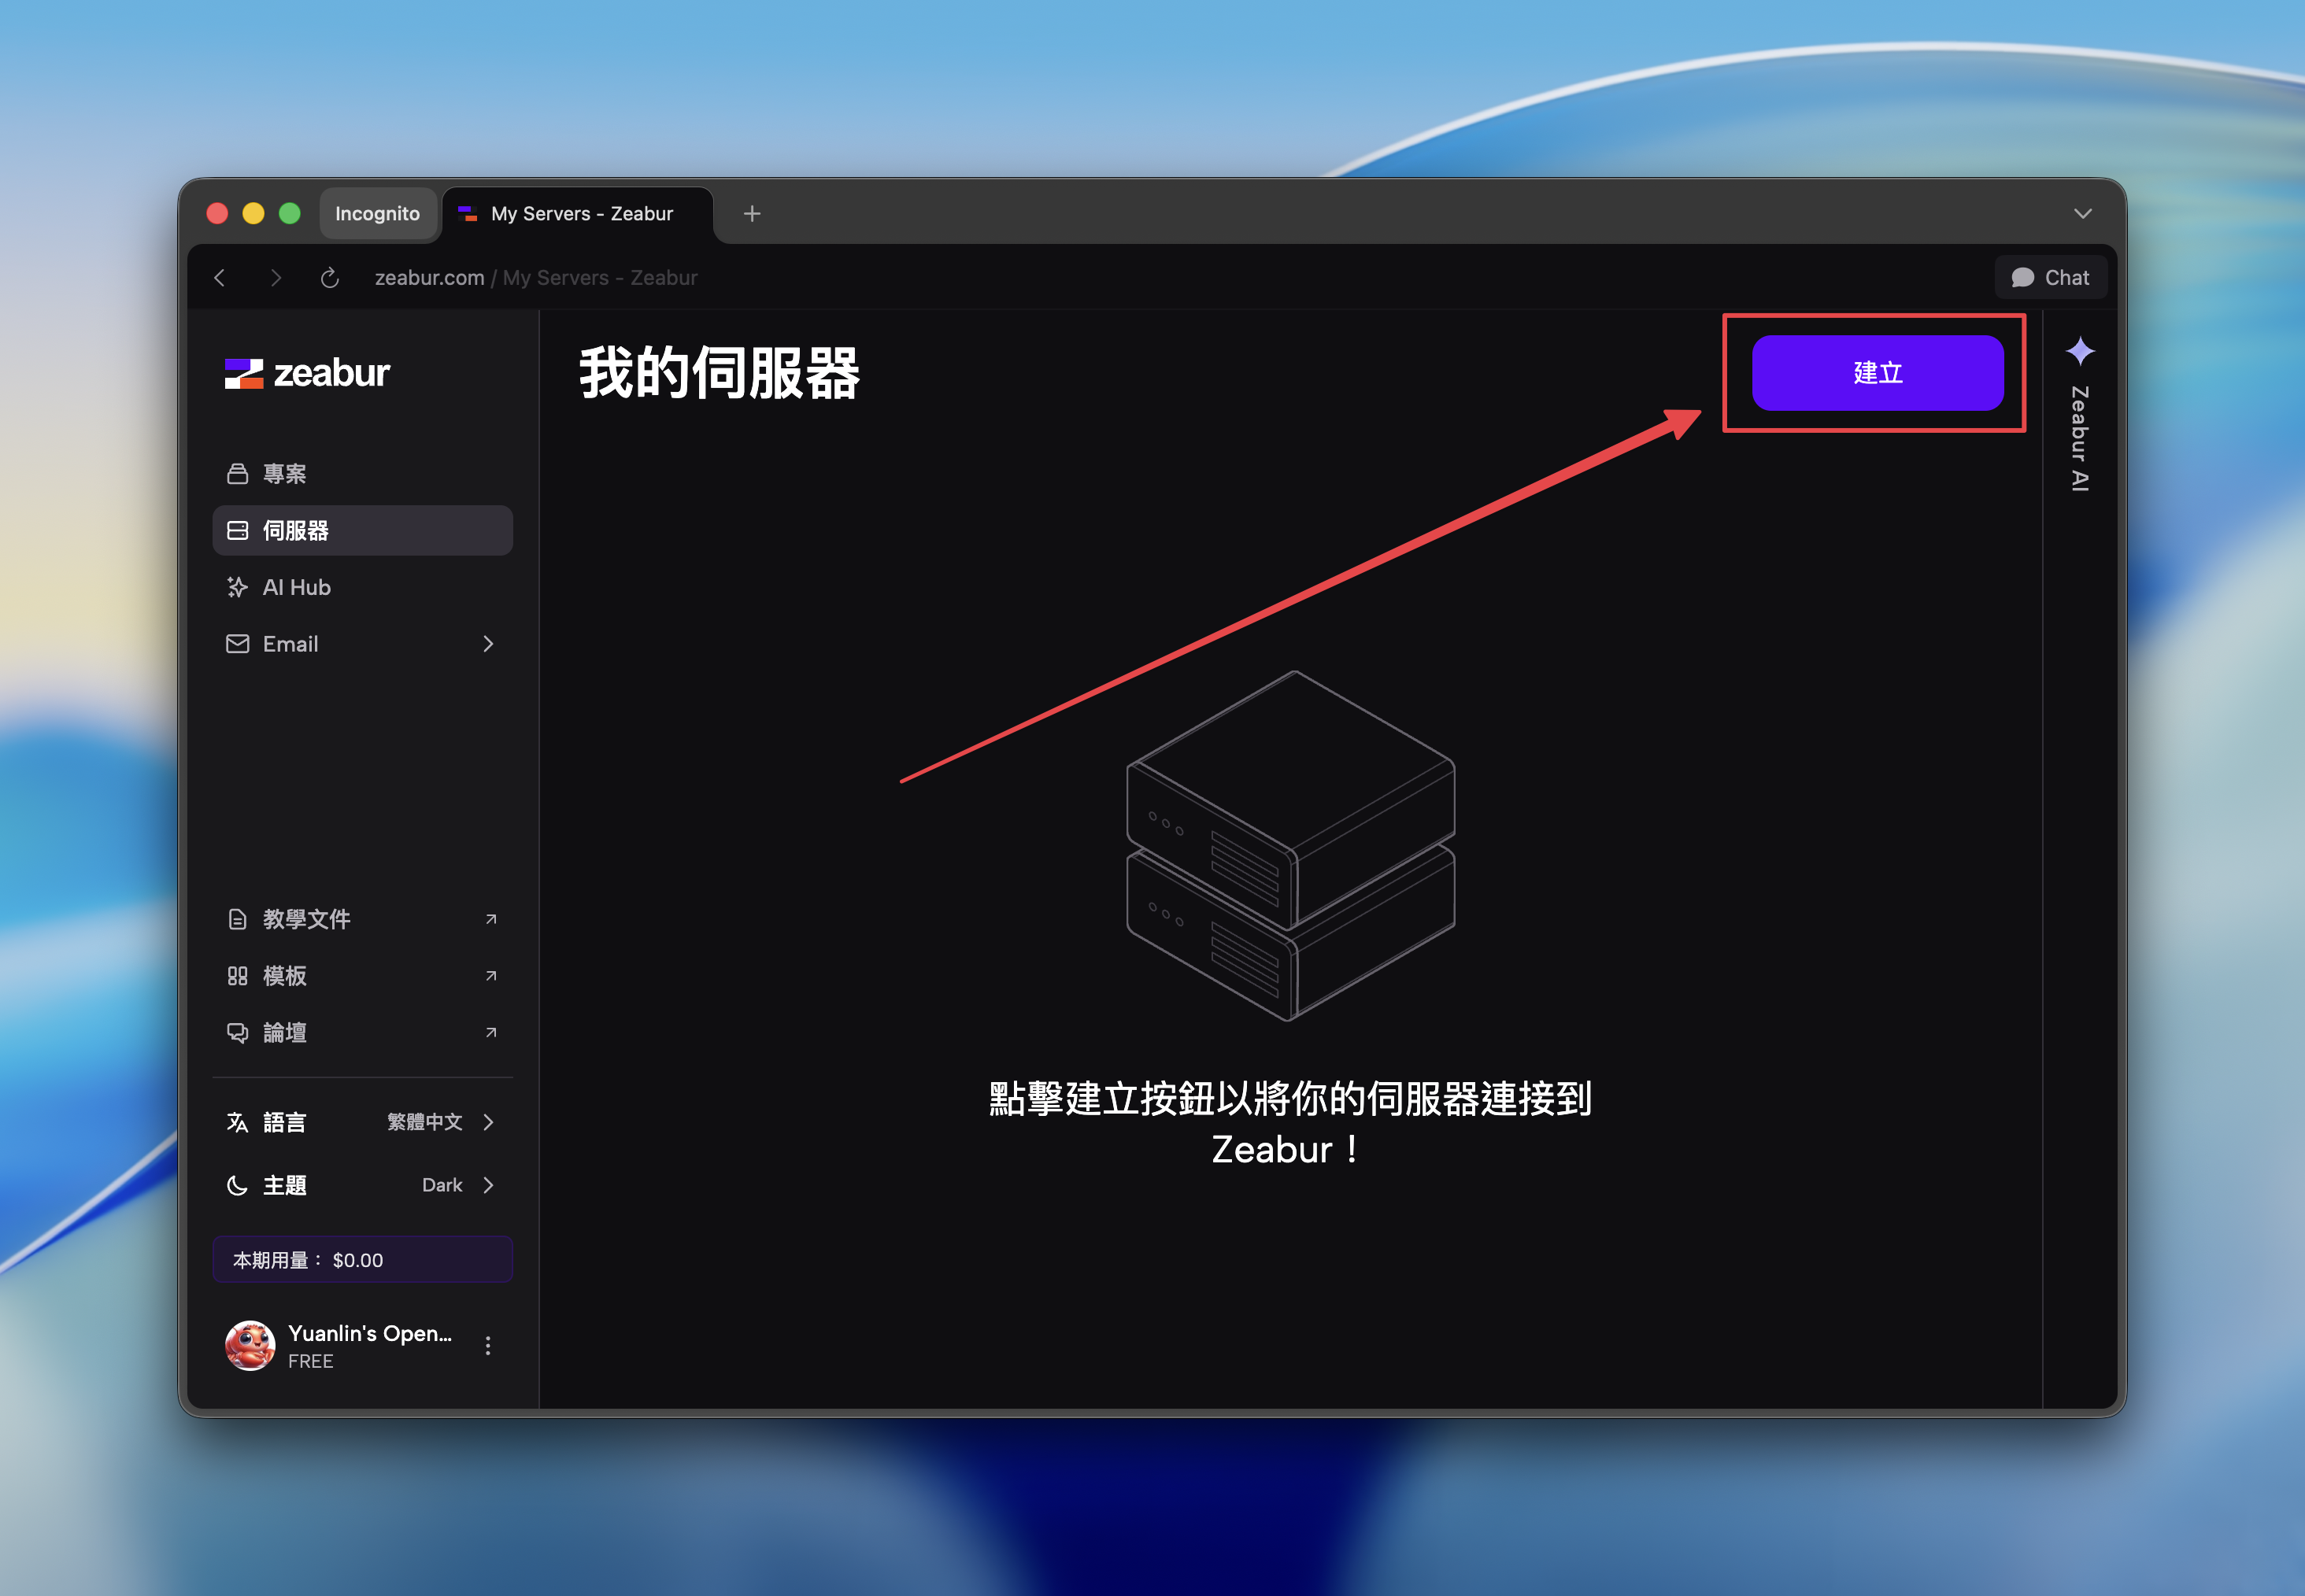Click the 本期用量 $0.00 usage badge

[362, 1260]
